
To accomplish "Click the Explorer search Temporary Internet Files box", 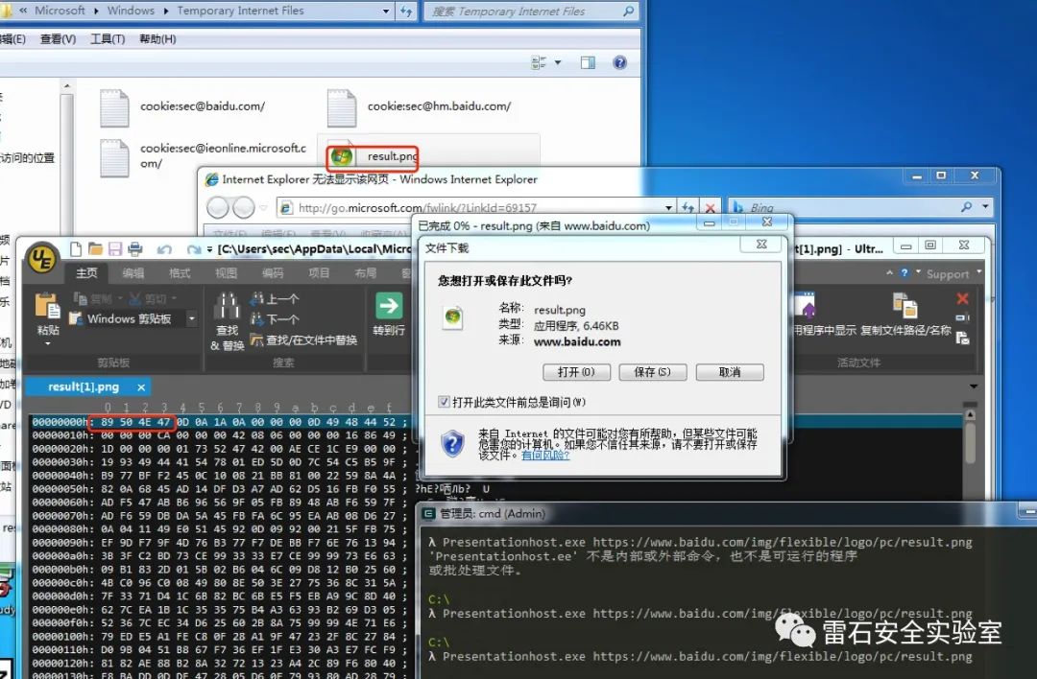I will point(532,12).
